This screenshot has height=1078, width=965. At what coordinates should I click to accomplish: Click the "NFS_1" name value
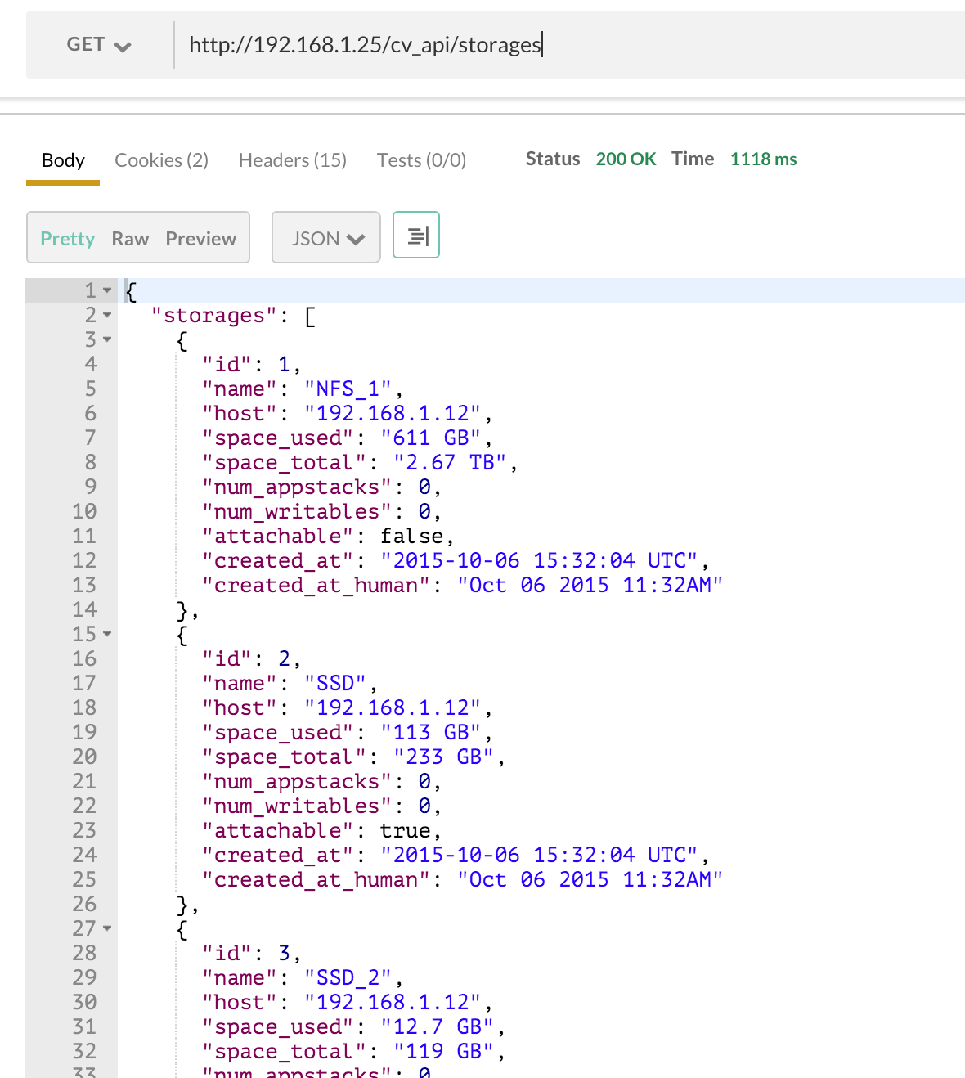coord(348,389)
